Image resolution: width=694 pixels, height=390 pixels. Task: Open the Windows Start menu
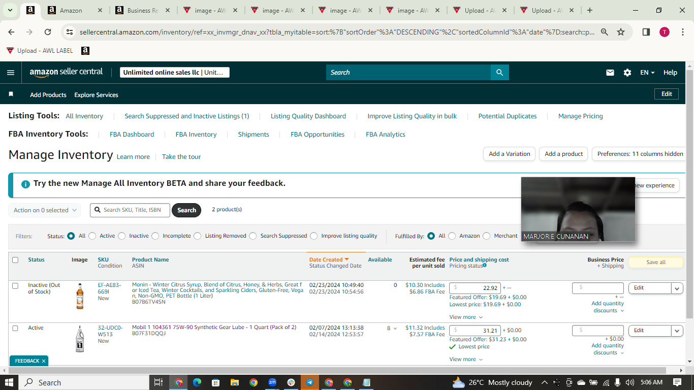tap(9, 382)
